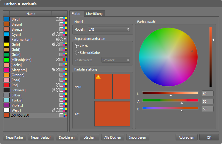
Task: Click the not-deletable icon in Rot row
Action: [57, 85]
